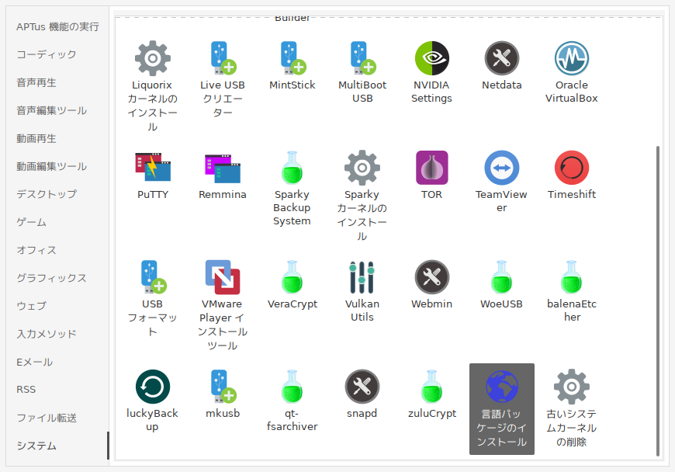Click the qt-fsarchiver flask icon
Screen dimensions: 675x472
(x=292, y=387)
